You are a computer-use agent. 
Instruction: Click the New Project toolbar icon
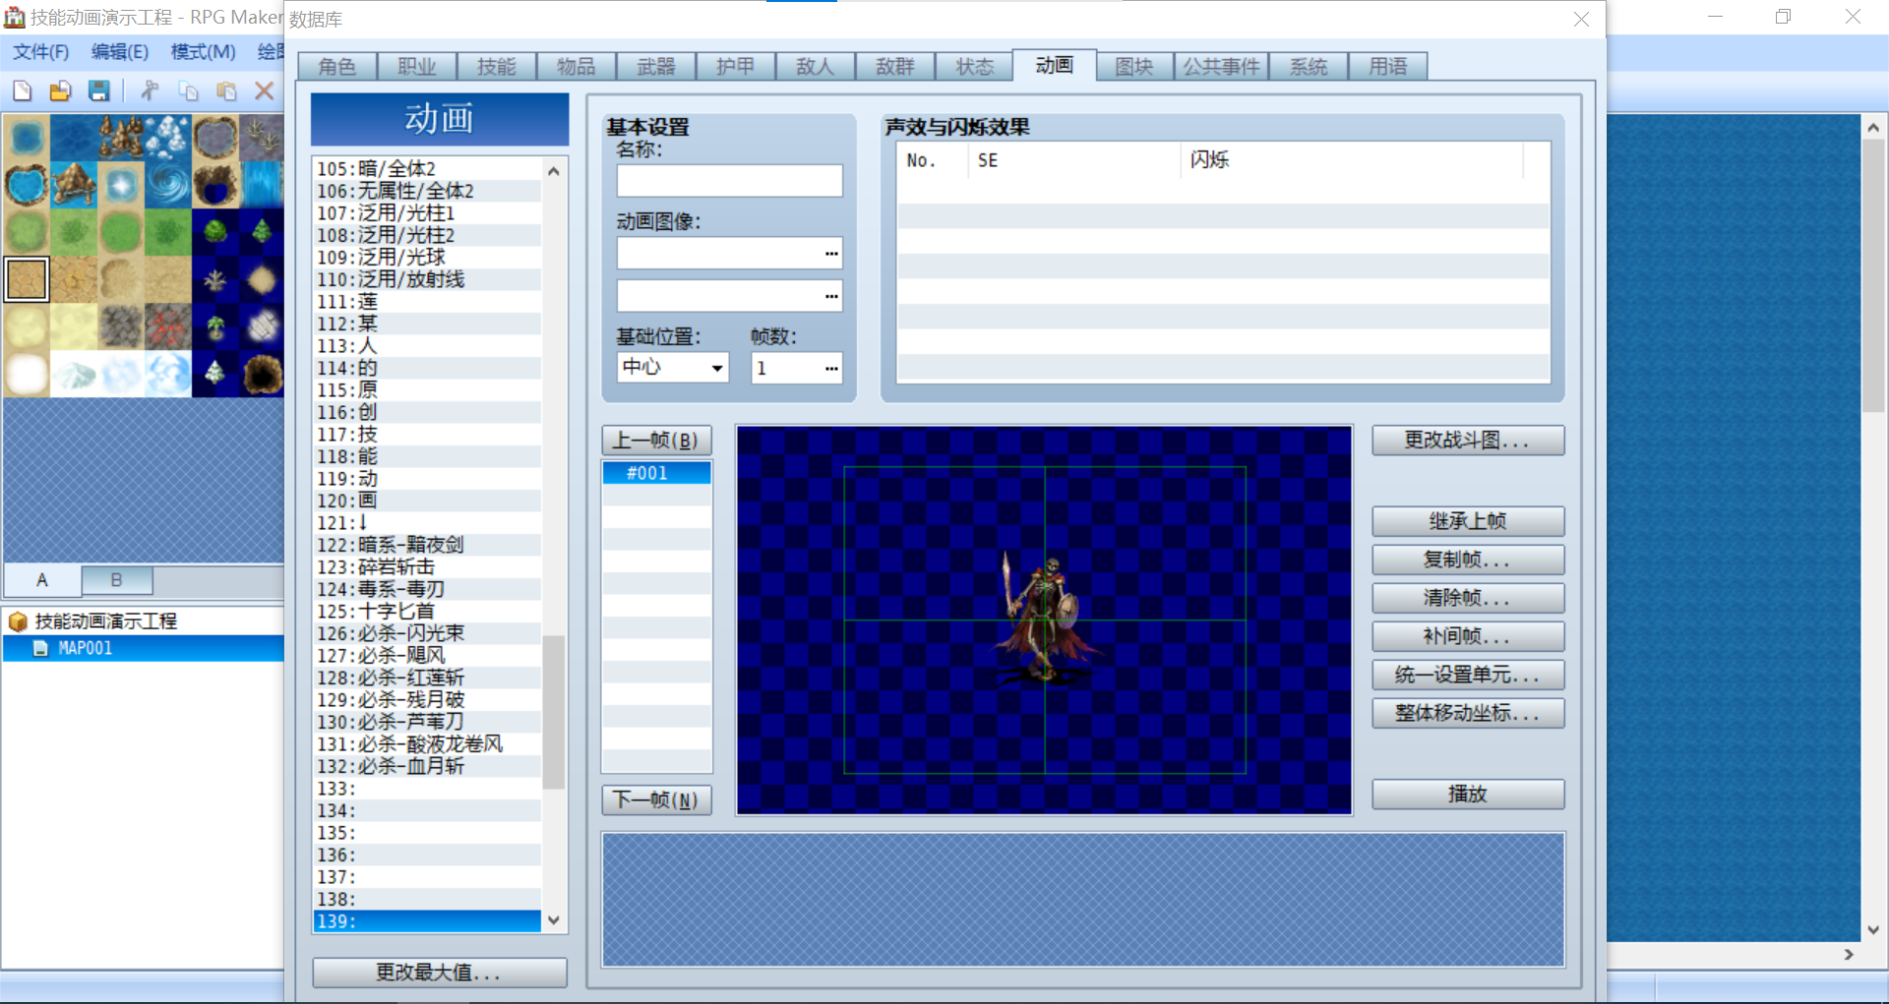pyautogui.click(x=22, y=91)
